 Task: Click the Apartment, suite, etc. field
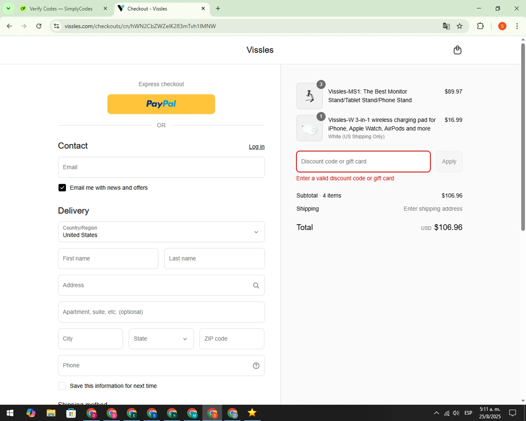[x=161, y=312]
